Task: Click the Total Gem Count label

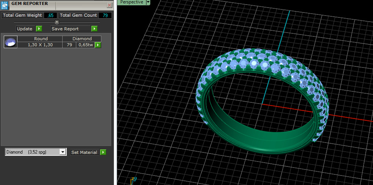Action: coord(78,15)
